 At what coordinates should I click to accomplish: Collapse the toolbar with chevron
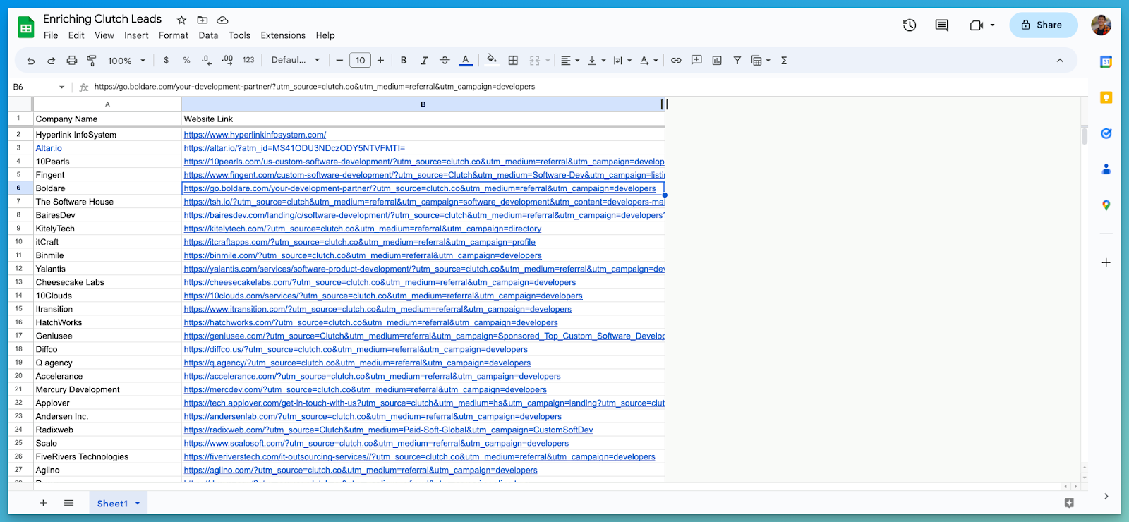pyautogui.click(x=1060, y=61)
